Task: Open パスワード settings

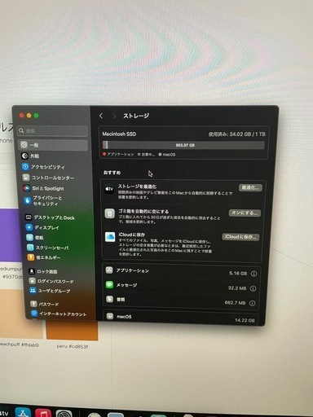Action: (x=45, y=304)
